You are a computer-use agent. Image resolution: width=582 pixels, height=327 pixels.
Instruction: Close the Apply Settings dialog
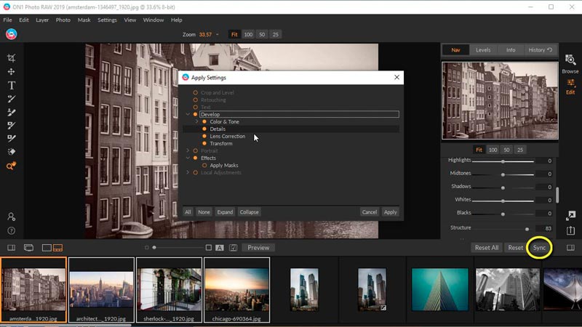tap(396, 77)
